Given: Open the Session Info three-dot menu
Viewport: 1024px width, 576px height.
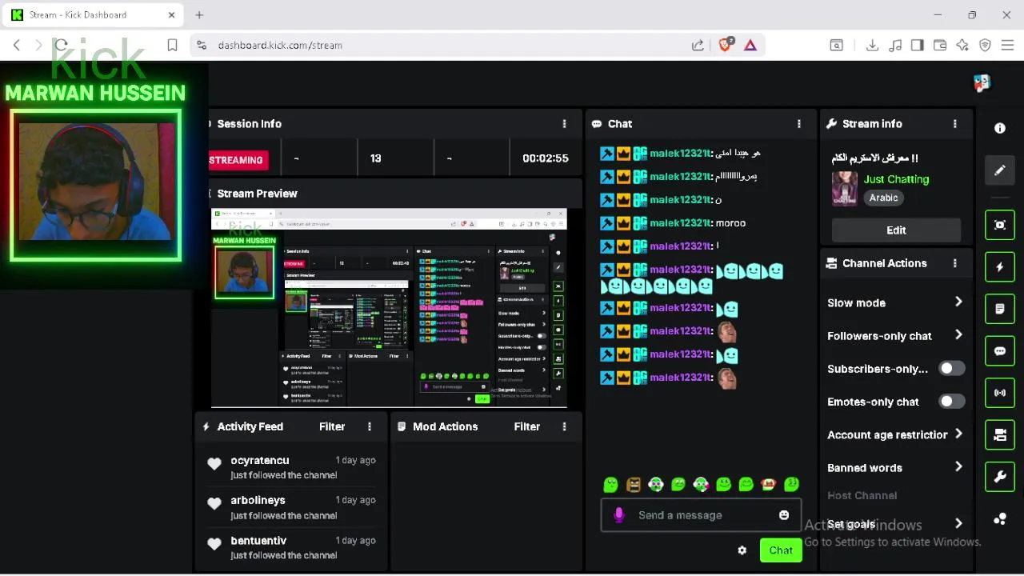Looking at the screenshot, I should (564, 124).
